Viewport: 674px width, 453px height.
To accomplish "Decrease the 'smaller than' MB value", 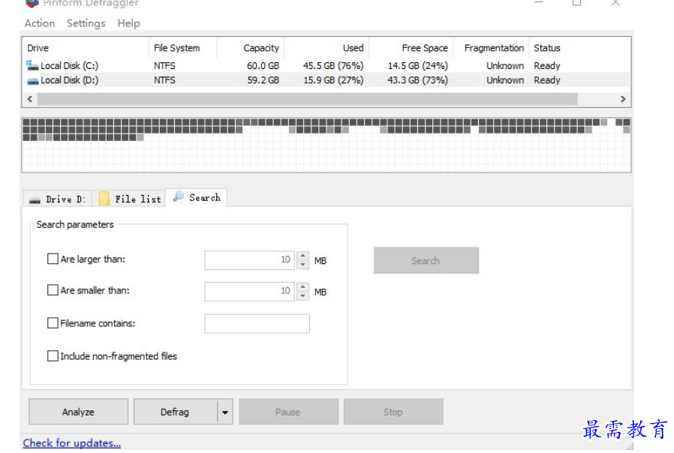I will coord(302,295).
